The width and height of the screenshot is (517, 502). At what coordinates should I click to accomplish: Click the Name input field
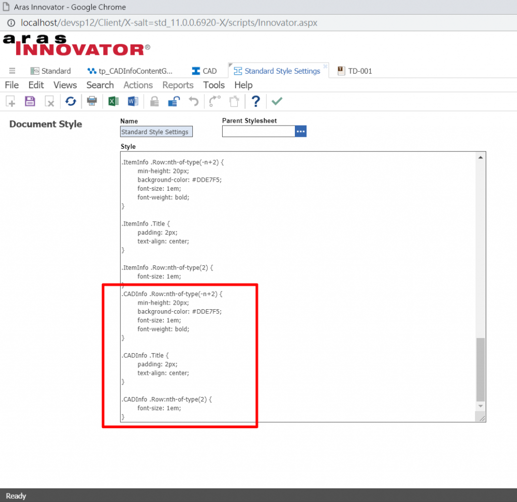pos(157,132)
